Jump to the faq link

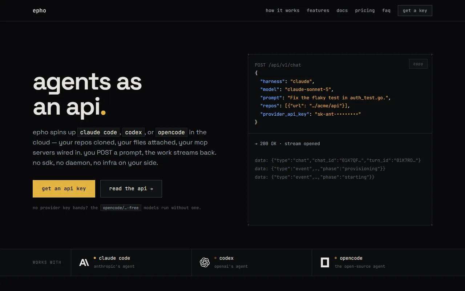coord(386,11)
